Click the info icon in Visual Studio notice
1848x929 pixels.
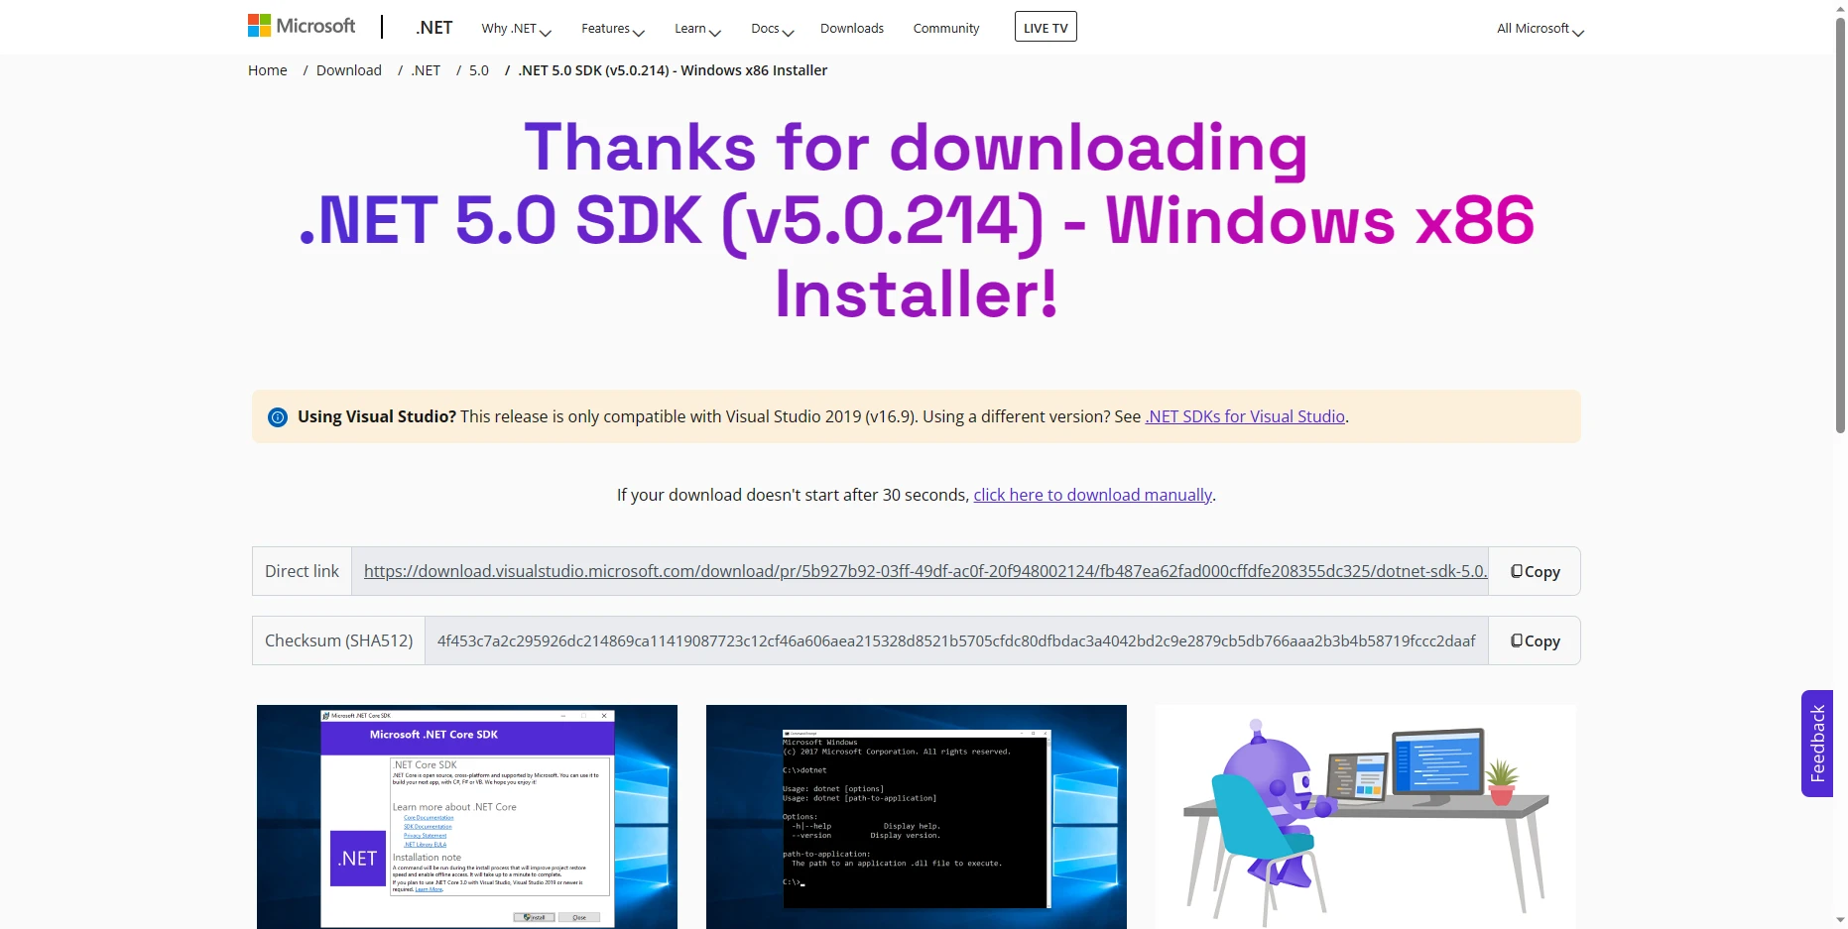[x=278, y=417]
